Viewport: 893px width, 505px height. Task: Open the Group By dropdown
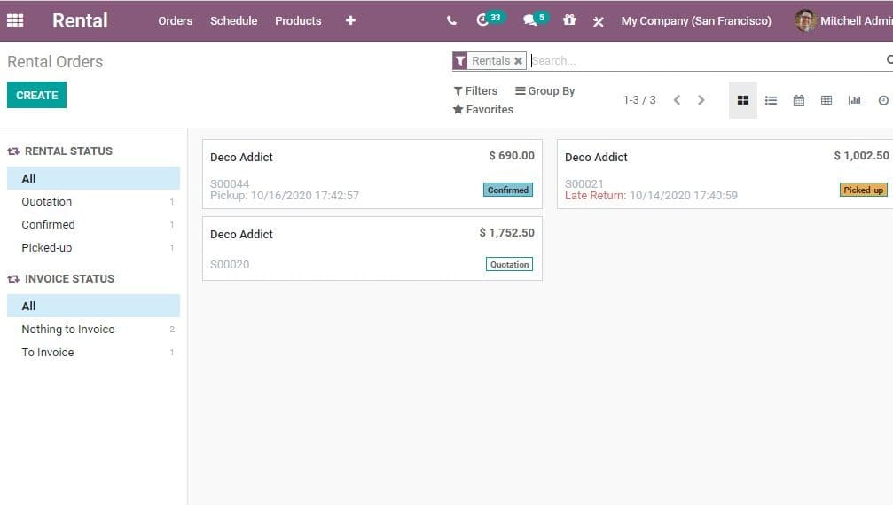(545, 91)
